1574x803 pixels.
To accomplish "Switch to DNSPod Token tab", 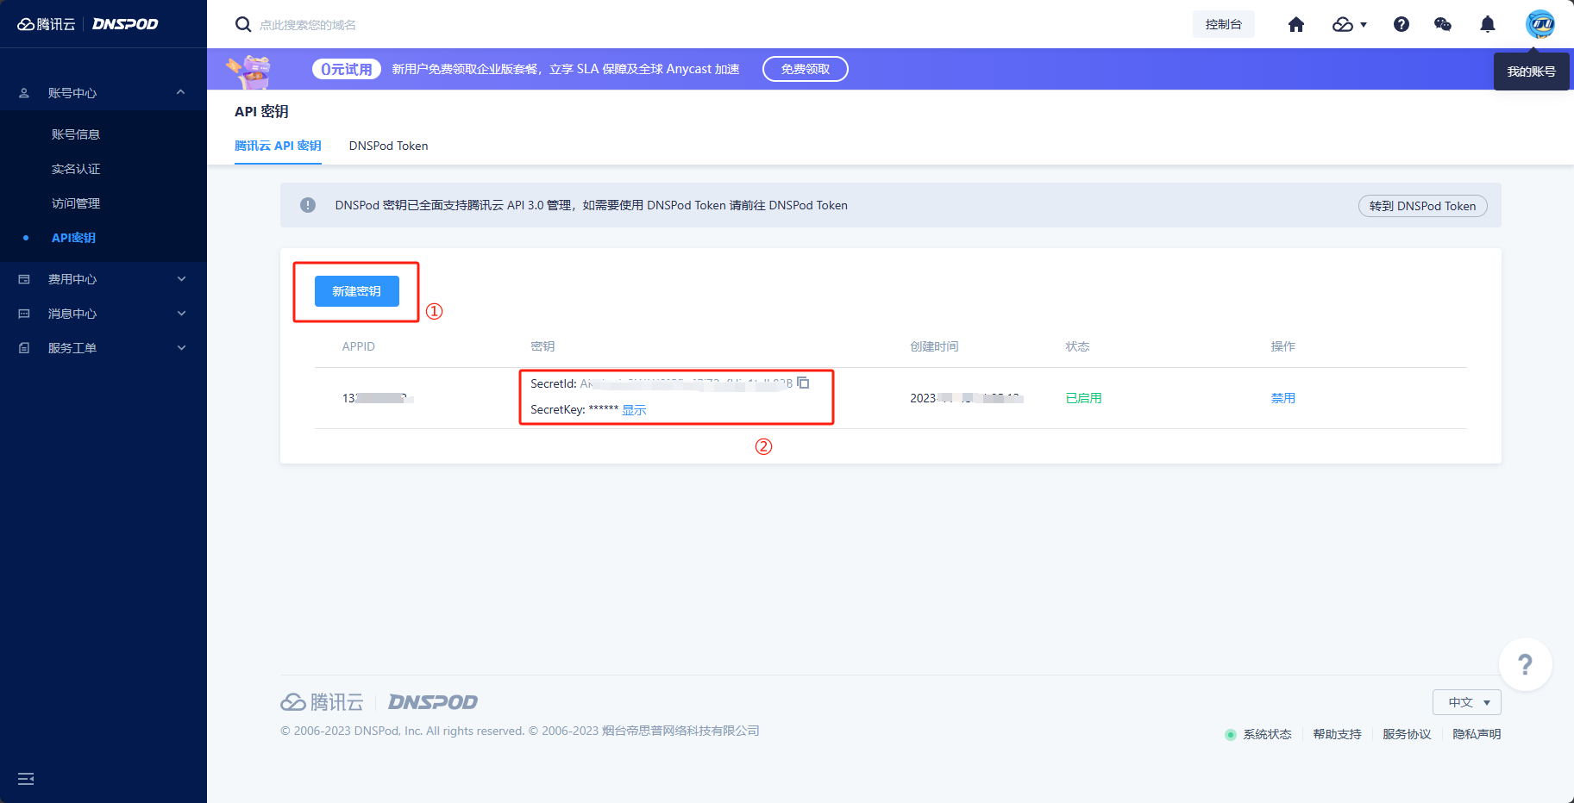I will (x=388, y=146).
